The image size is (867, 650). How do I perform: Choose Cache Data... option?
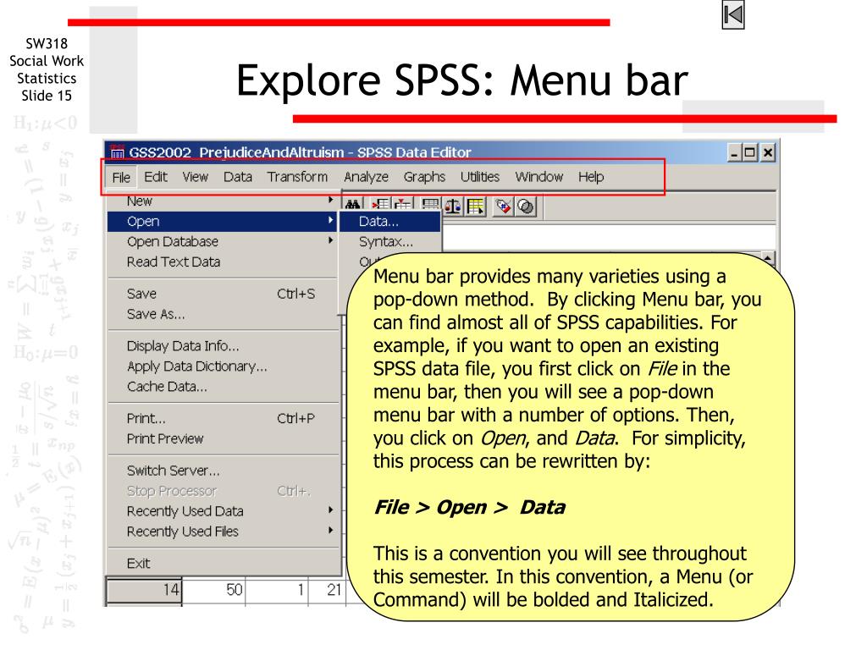tap(223, 386)
